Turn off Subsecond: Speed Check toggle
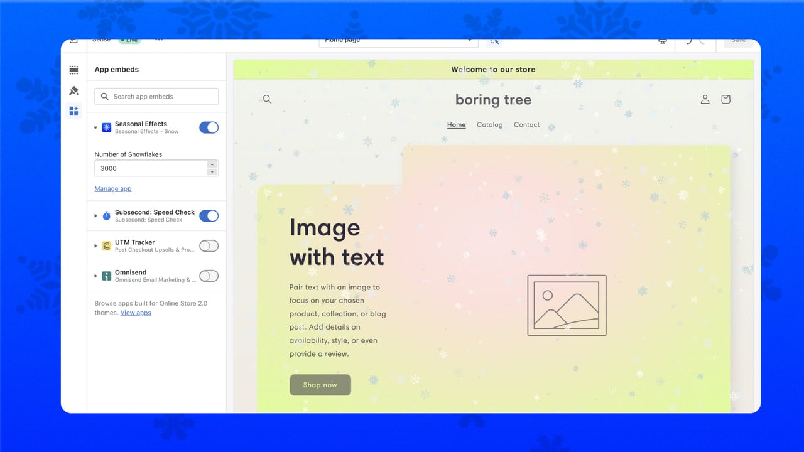Screen dimensions: 804x452 [x=209, y=216]
